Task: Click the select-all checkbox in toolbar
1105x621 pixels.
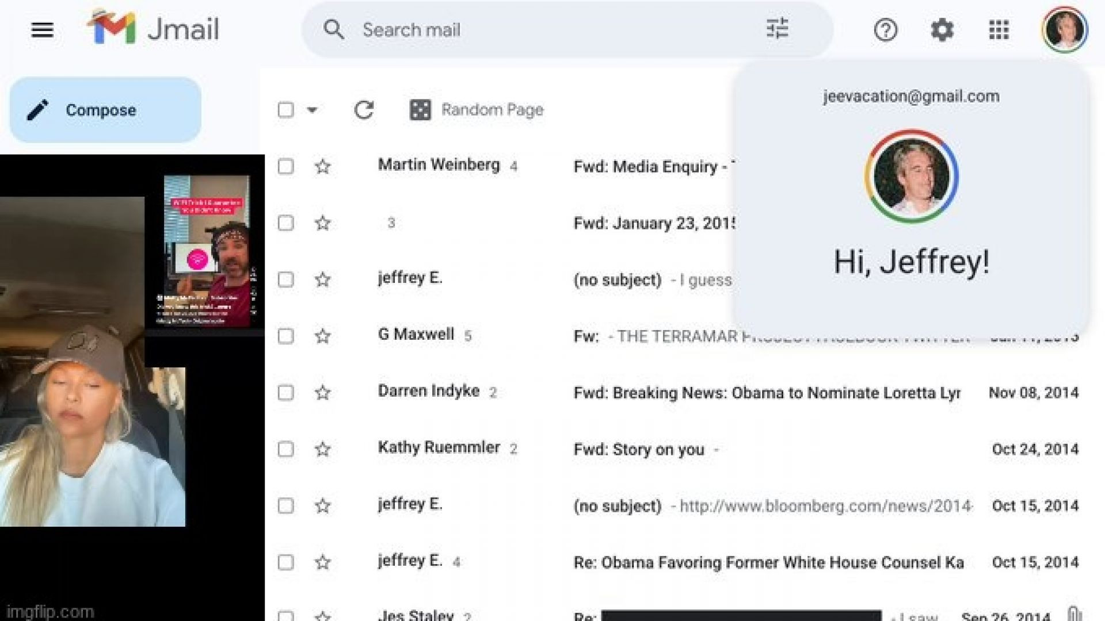Action: (x=285, y=110)
